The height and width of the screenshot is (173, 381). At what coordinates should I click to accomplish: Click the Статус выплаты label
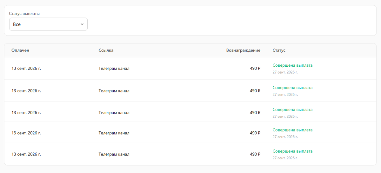click(x=24, y=14)
